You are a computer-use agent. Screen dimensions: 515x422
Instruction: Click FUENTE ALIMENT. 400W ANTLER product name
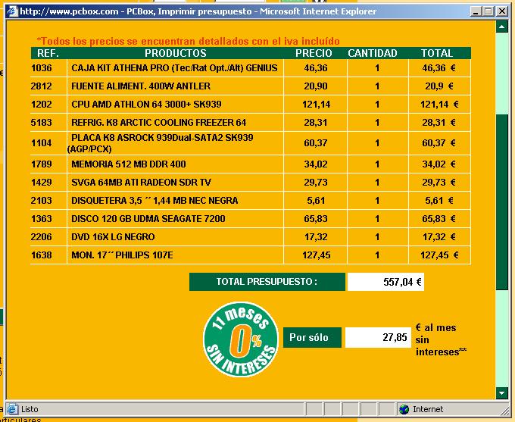click(x=141, y=86)
